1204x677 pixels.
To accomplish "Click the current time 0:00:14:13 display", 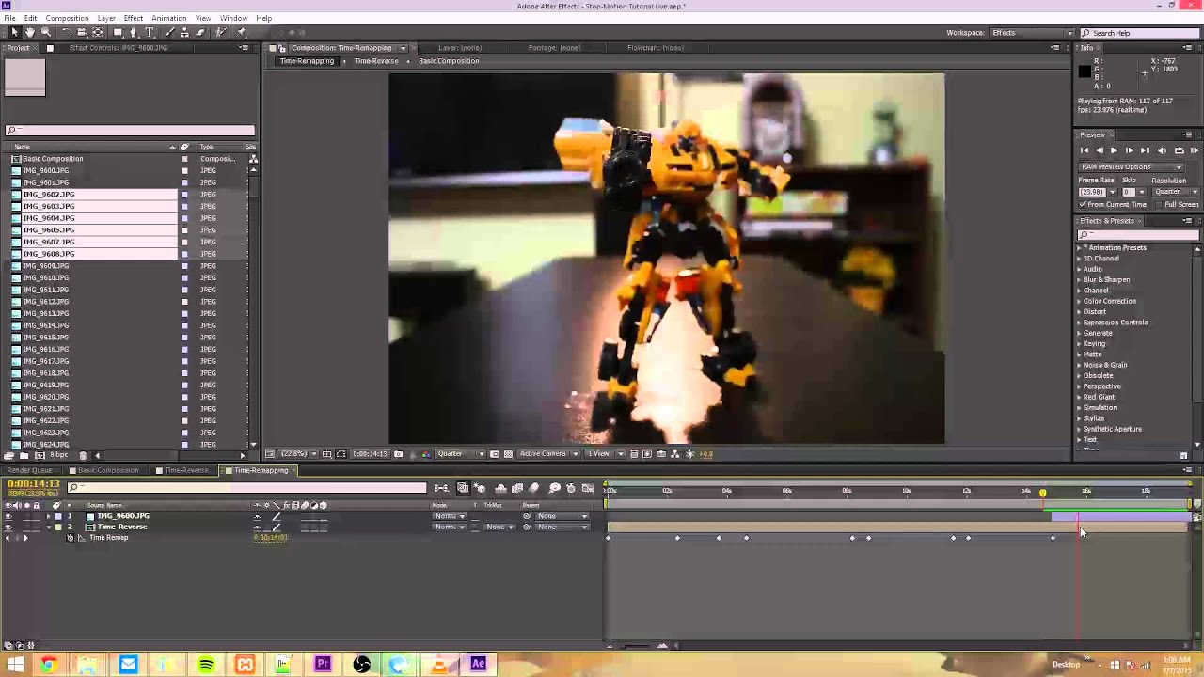I will tap(34, 485).
